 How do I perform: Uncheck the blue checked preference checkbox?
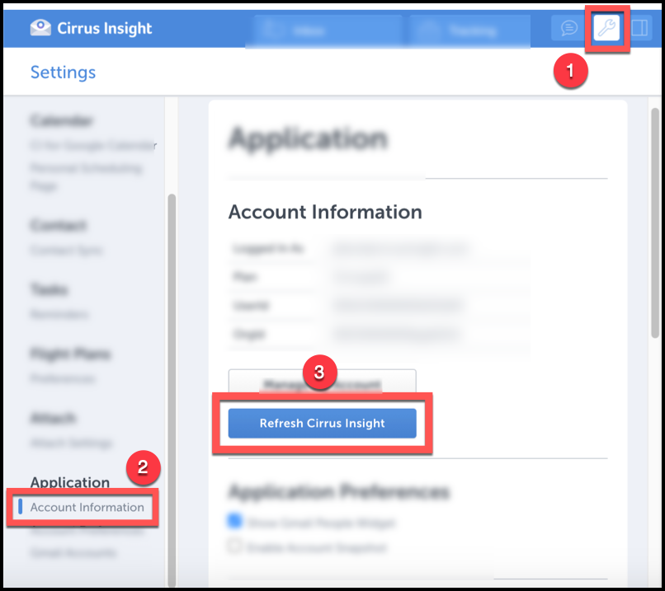(234, 521)
